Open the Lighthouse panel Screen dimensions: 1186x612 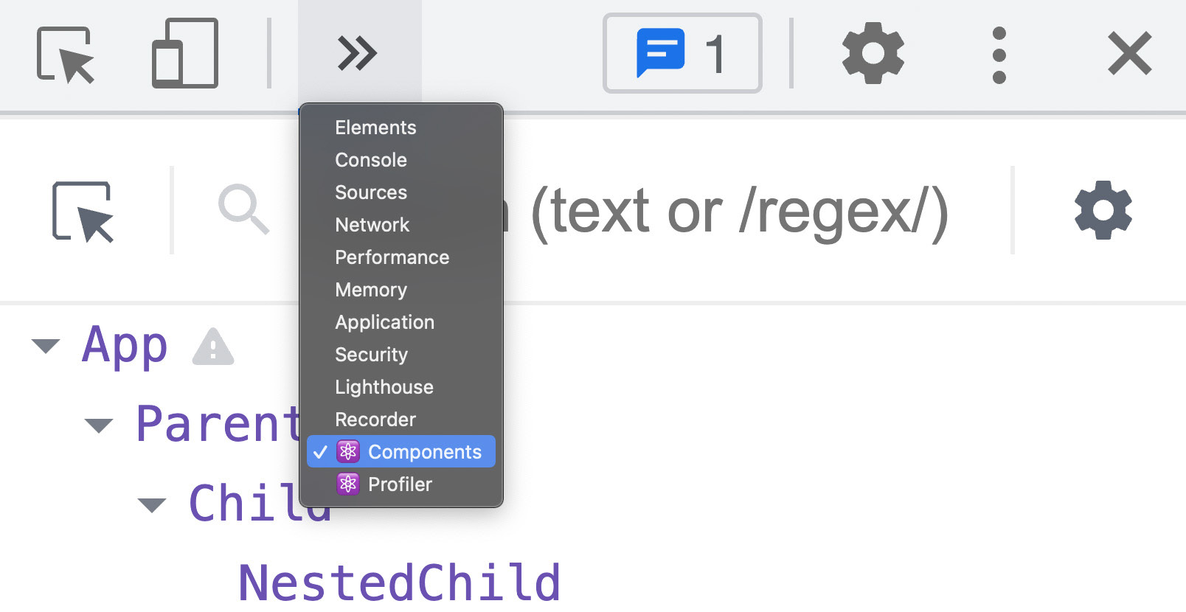point(384,387)
